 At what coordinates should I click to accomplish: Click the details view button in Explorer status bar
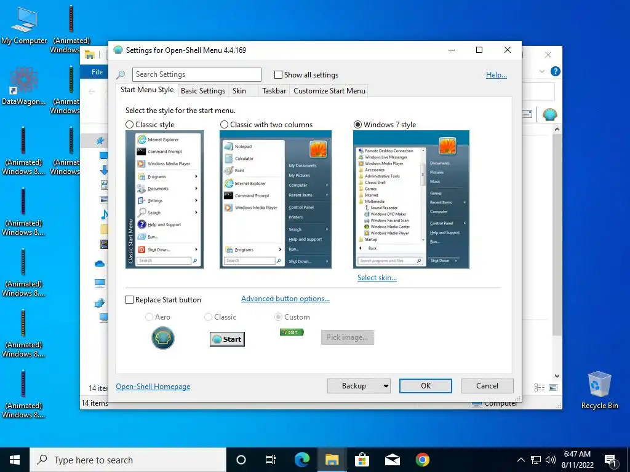pyautogui.click(x=540, y=387)
